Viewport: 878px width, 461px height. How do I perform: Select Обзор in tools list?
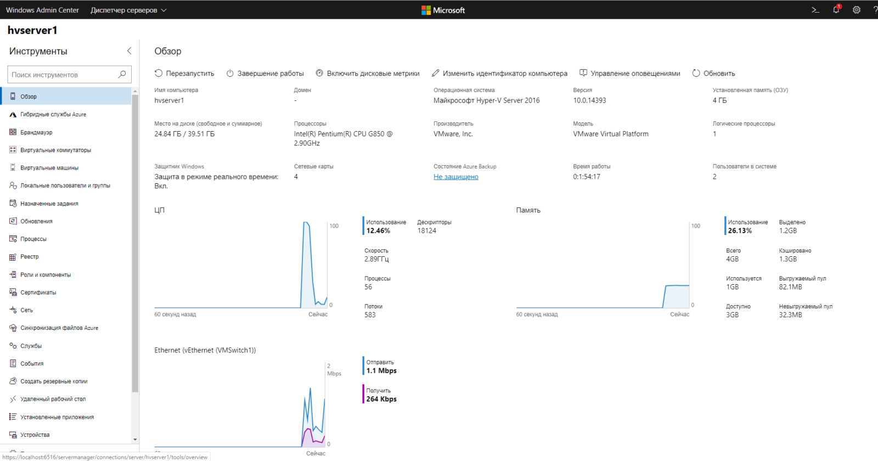pyautogui.click(x=66, y=96)
